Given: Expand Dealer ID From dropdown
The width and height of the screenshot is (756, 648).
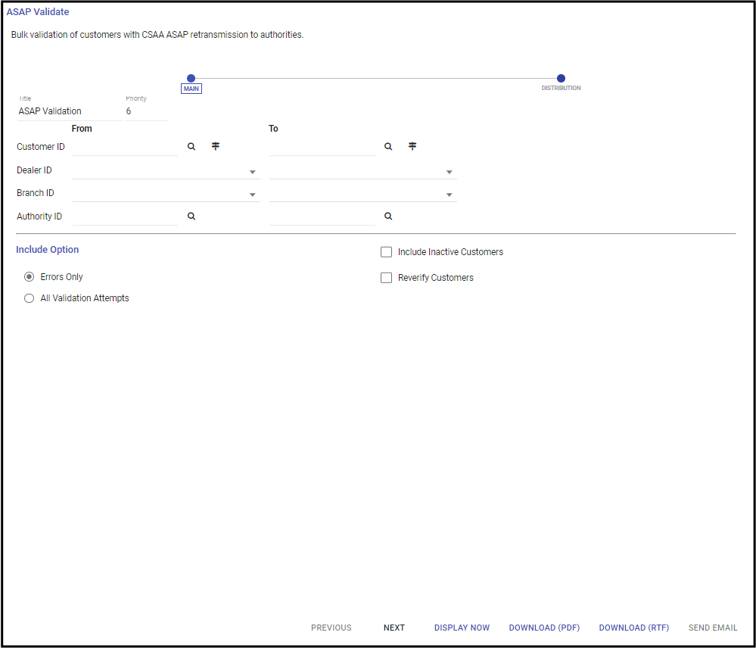Looking at the screenshot, I should point(252,172).
